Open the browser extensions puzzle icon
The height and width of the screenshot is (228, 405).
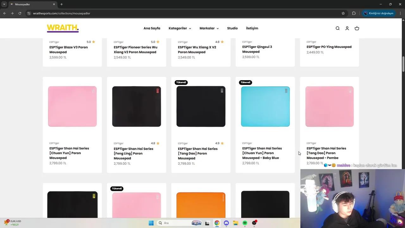354,13
